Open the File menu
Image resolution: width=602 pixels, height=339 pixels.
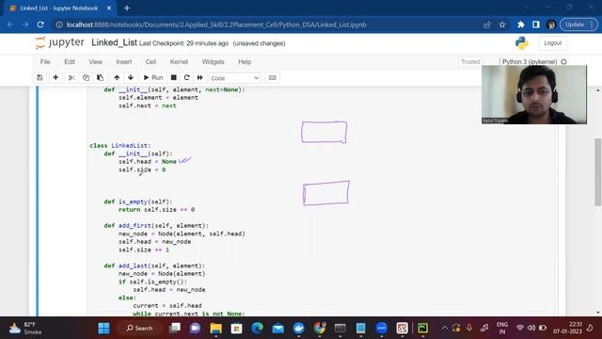[x=45, y=62]
